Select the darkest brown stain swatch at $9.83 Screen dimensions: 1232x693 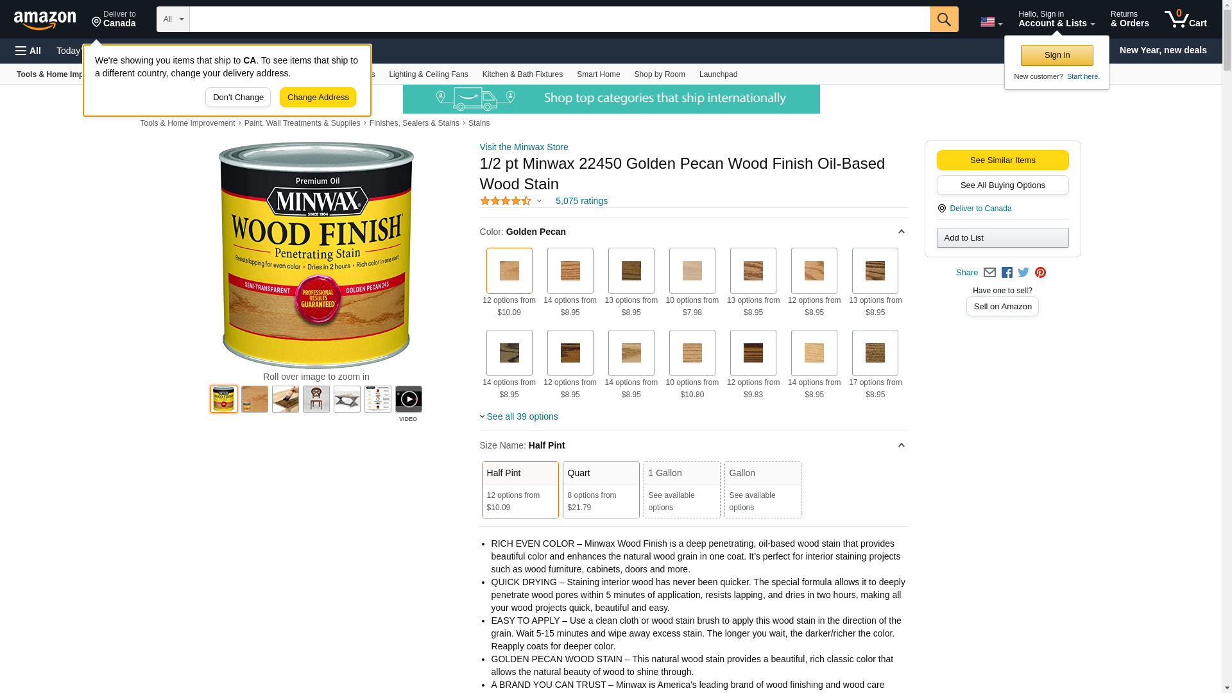pyautogui.click(x=753, y=353)
